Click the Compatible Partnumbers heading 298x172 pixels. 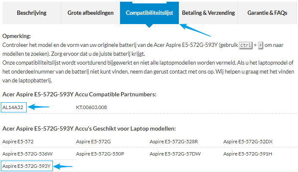pyautogui.click(x=74, y=94)
